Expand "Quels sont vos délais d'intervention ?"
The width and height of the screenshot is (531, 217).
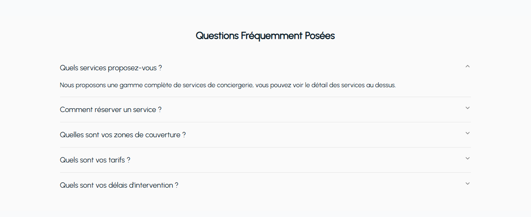[119, 185]
